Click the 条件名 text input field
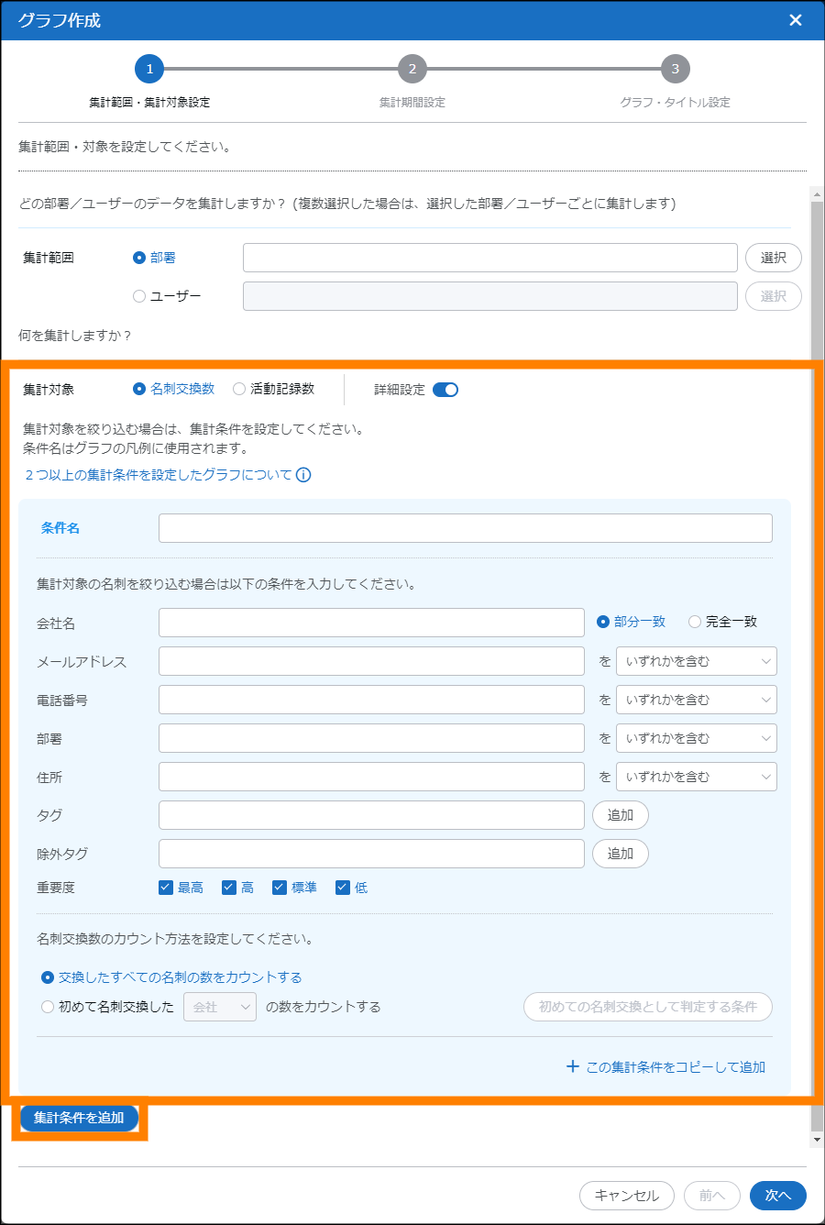825x1225 pixels. [465, 528]
